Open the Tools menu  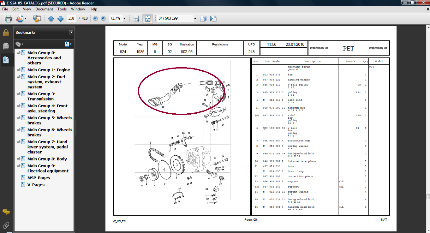[62, 9]
